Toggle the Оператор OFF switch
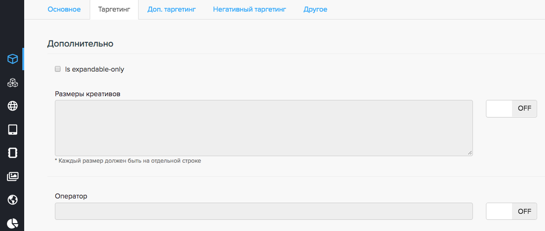Viewport: 545px width, 231px height. pos(512,211)
